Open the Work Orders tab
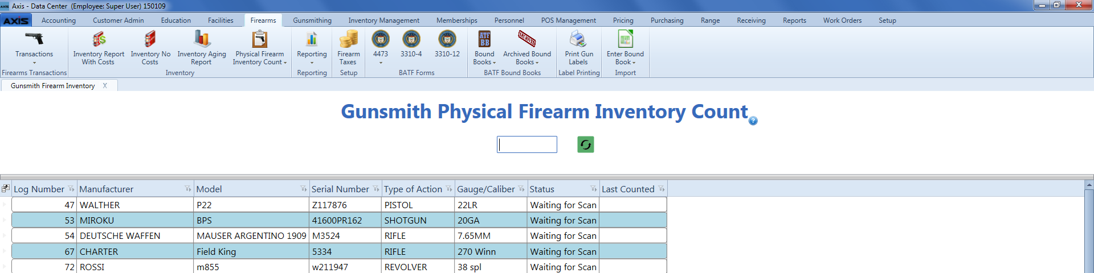1094x273 pixels. click(x=842, y=20)
